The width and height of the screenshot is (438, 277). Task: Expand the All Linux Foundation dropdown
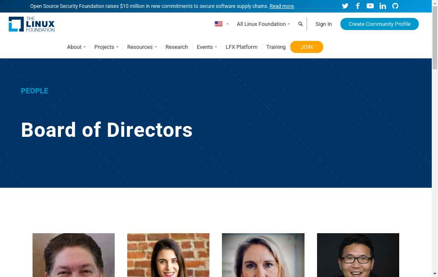point(263,24)
